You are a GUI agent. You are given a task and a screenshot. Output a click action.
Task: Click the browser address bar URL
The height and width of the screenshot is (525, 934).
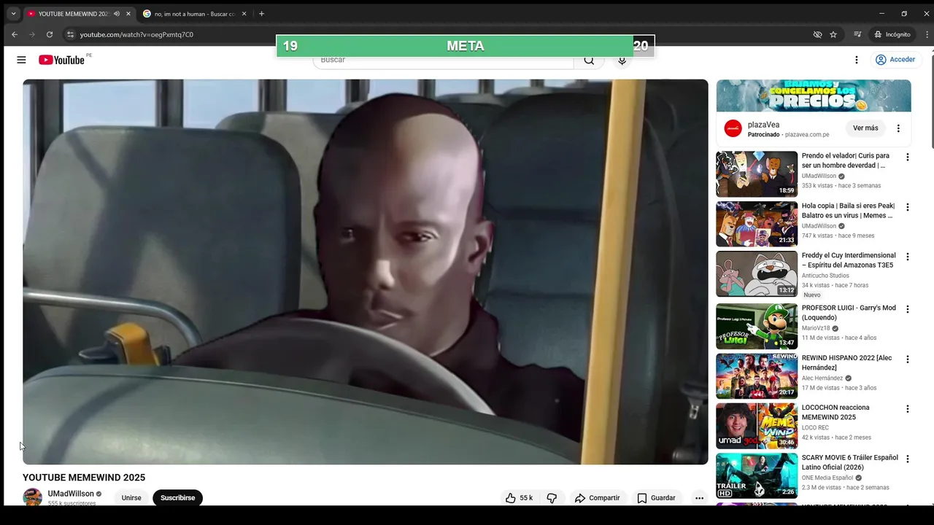[136, 34]
